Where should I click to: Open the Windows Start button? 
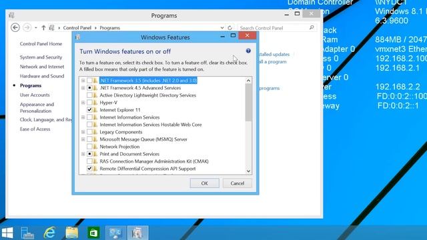pos(7,233)
